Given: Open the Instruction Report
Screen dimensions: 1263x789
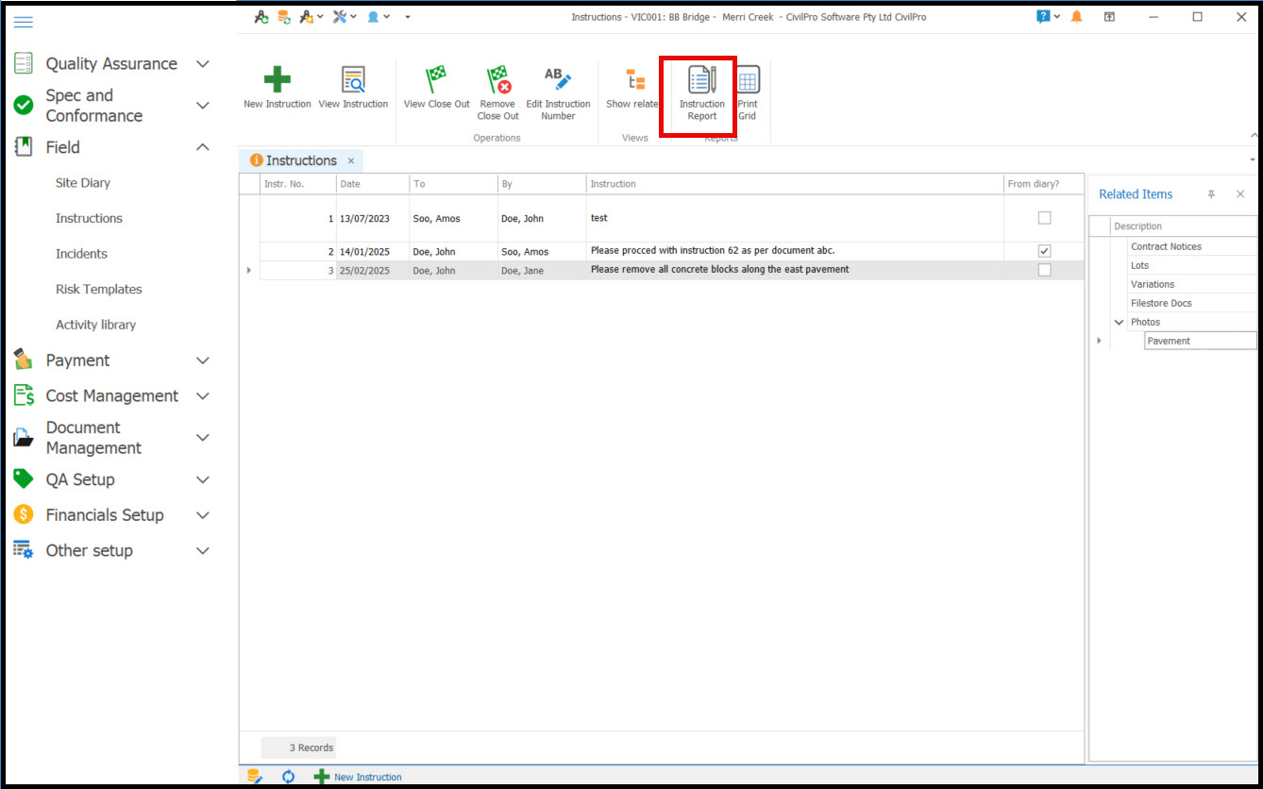Looking at the screenshot, I should point(701,82).
